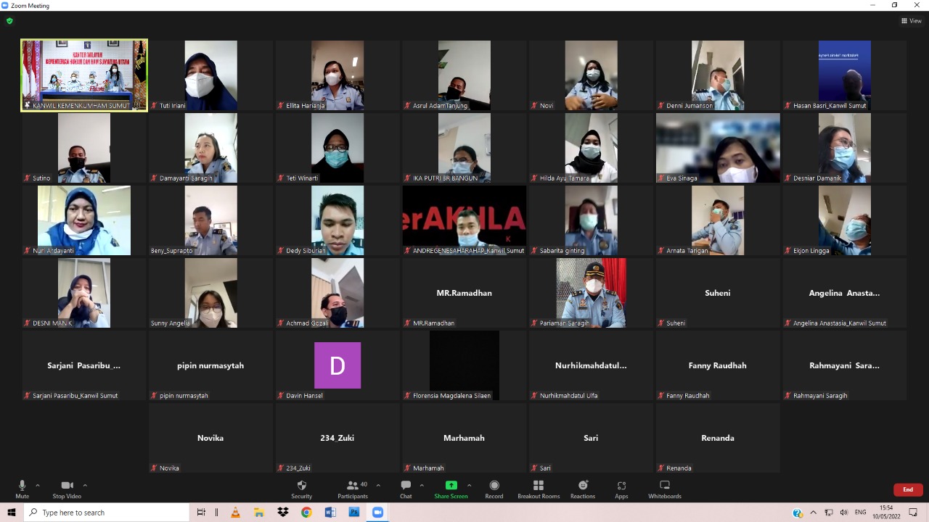The image size is (929, 522).
Task: Click the Share Screen button
Action: pos(451,489)
